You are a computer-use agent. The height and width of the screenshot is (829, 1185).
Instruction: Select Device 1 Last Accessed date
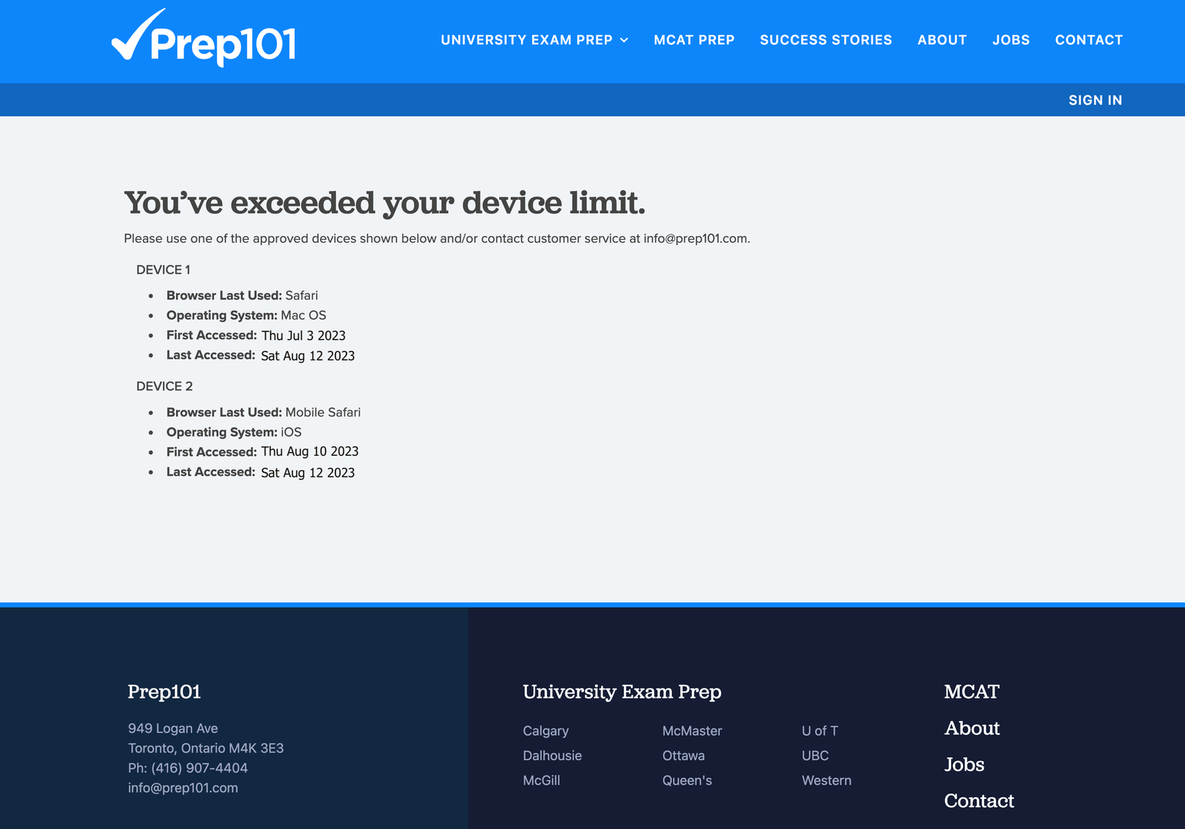point(308,356)
